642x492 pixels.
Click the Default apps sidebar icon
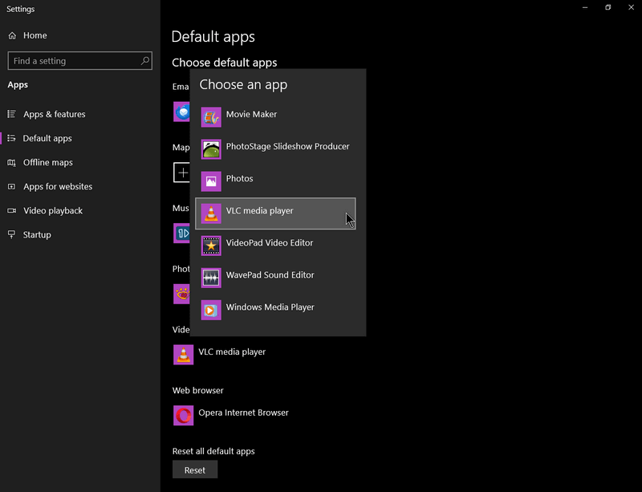tap(12, 138)
